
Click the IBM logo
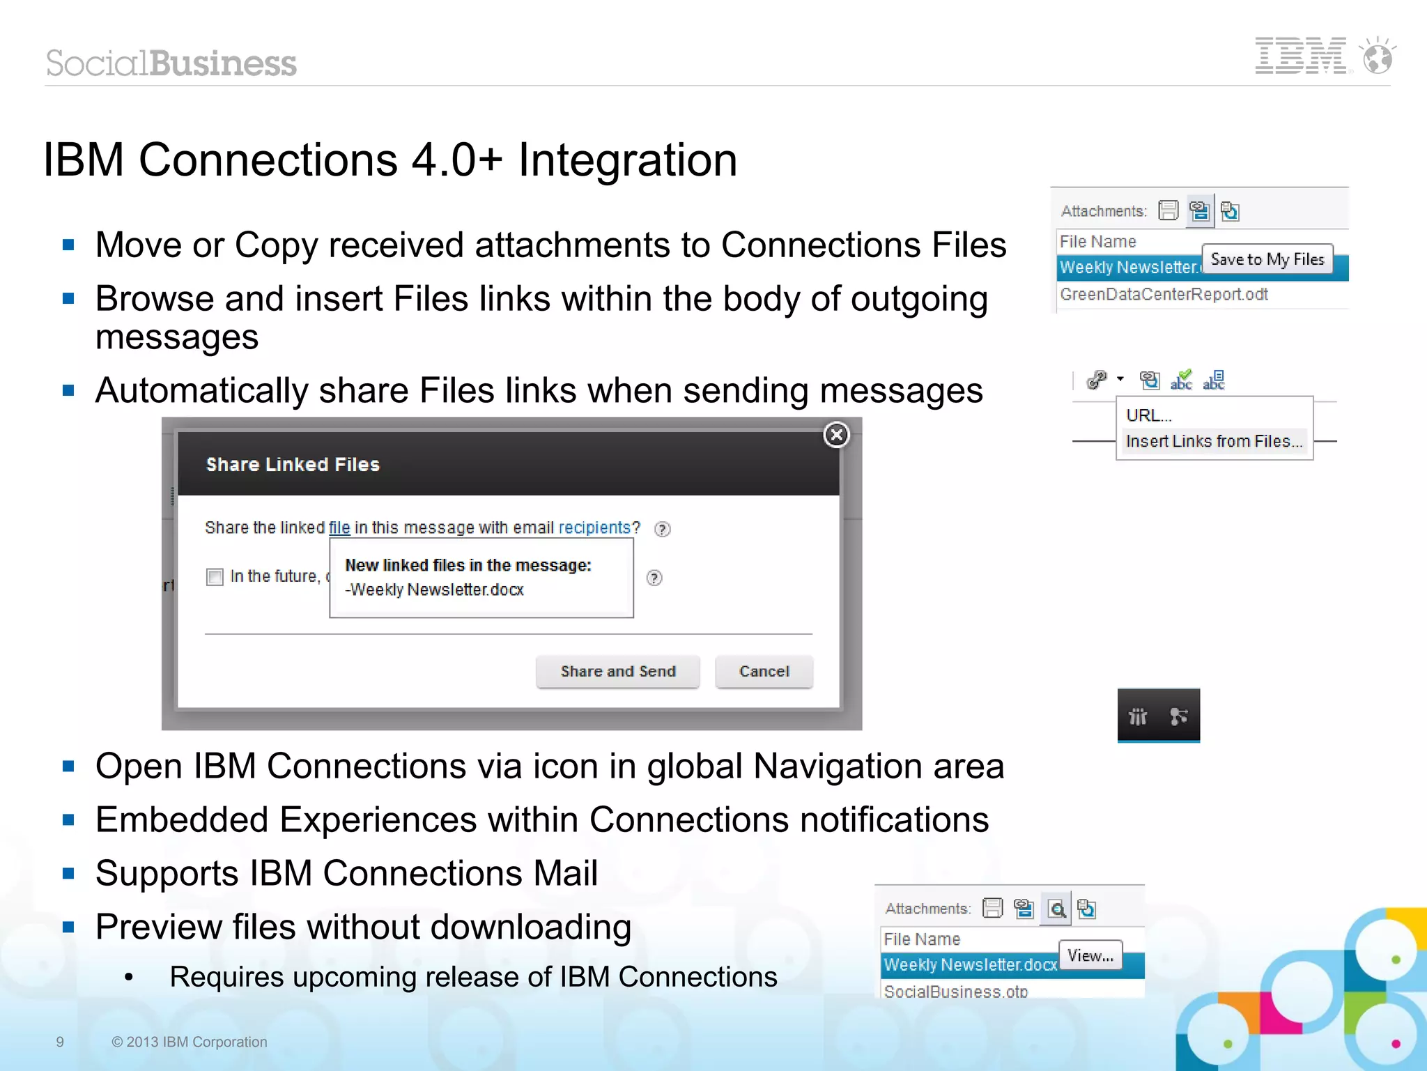click(1302, 56)
